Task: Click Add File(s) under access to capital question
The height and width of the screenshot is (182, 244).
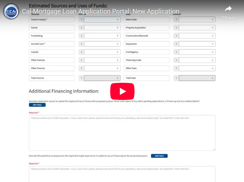Action: (37, 105)
